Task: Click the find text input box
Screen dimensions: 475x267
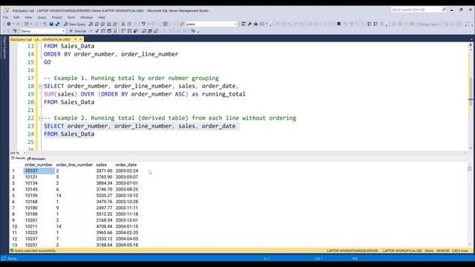Action: (209, 24)
